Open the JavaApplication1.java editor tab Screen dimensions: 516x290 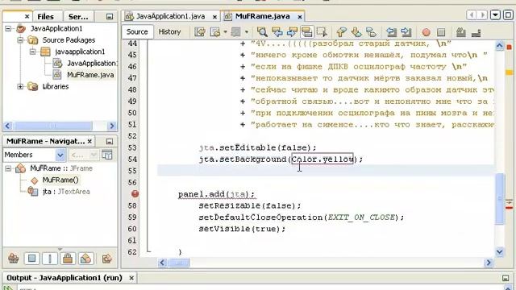pos(170,16)
